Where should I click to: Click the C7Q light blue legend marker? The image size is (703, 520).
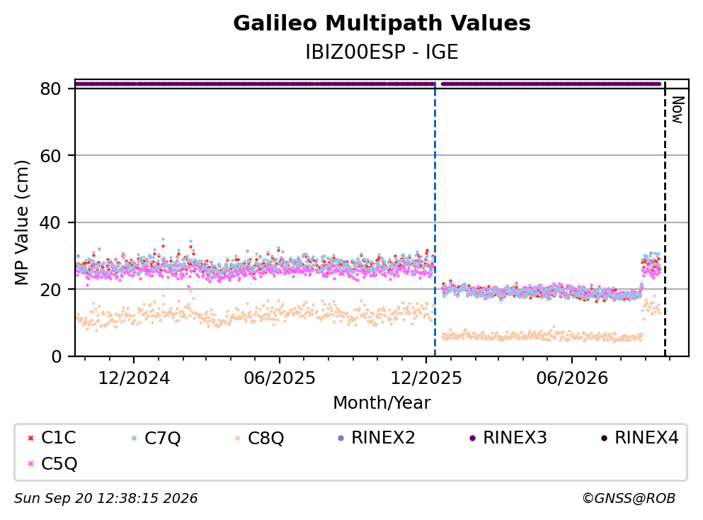coord(134,438)
